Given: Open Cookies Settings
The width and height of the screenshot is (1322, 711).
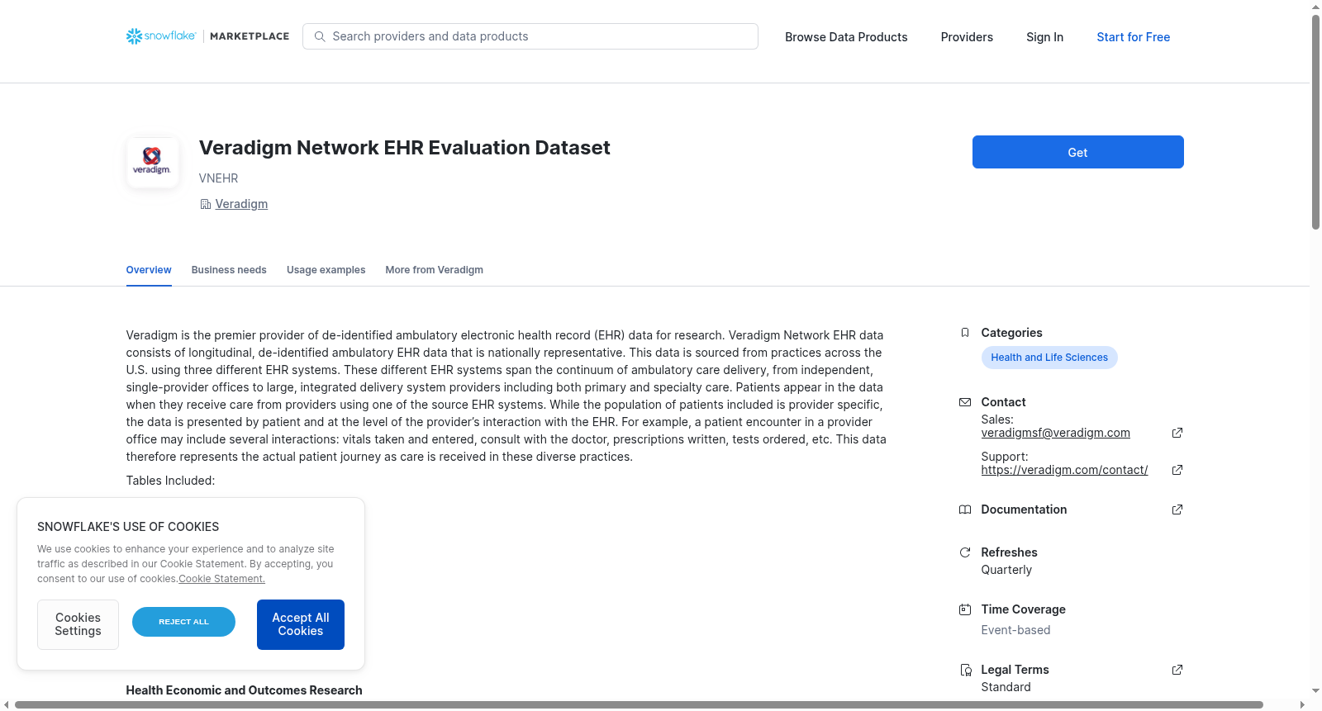Looking at the screenshot, I should (x=78, y=624).
